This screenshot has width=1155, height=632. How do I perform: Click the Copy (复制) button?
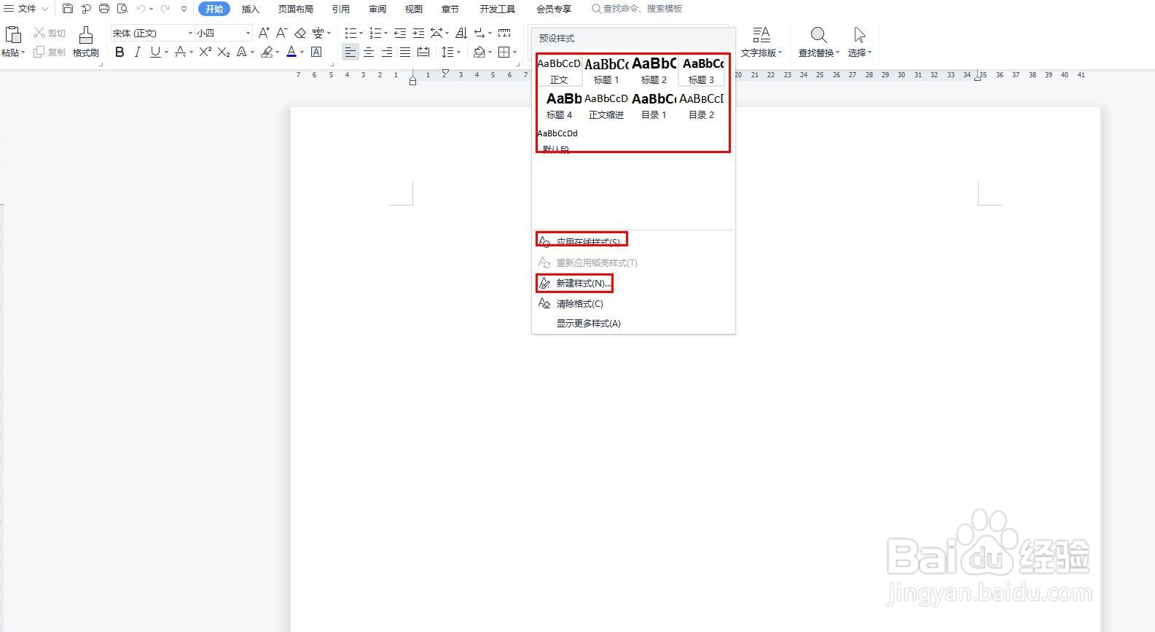(50, 52)
